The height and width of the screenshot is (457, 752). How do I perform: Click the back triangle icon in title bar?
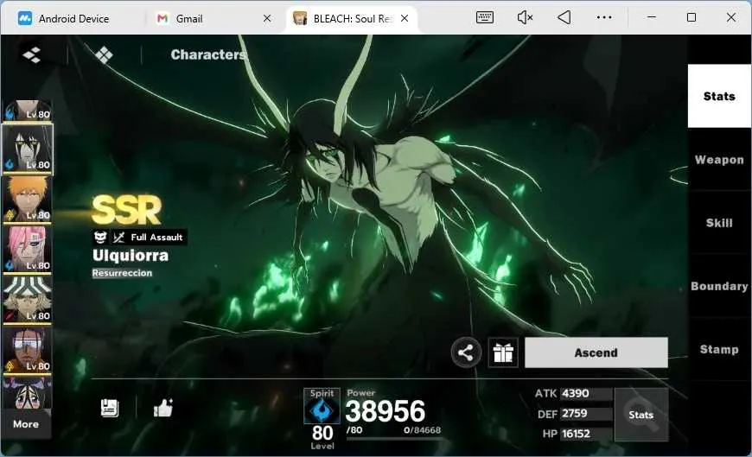click(x=564, y=18)
